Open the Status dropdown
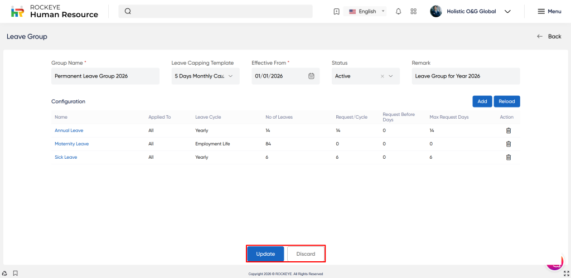This screenshot has height=278, width=571. point(391,76)
